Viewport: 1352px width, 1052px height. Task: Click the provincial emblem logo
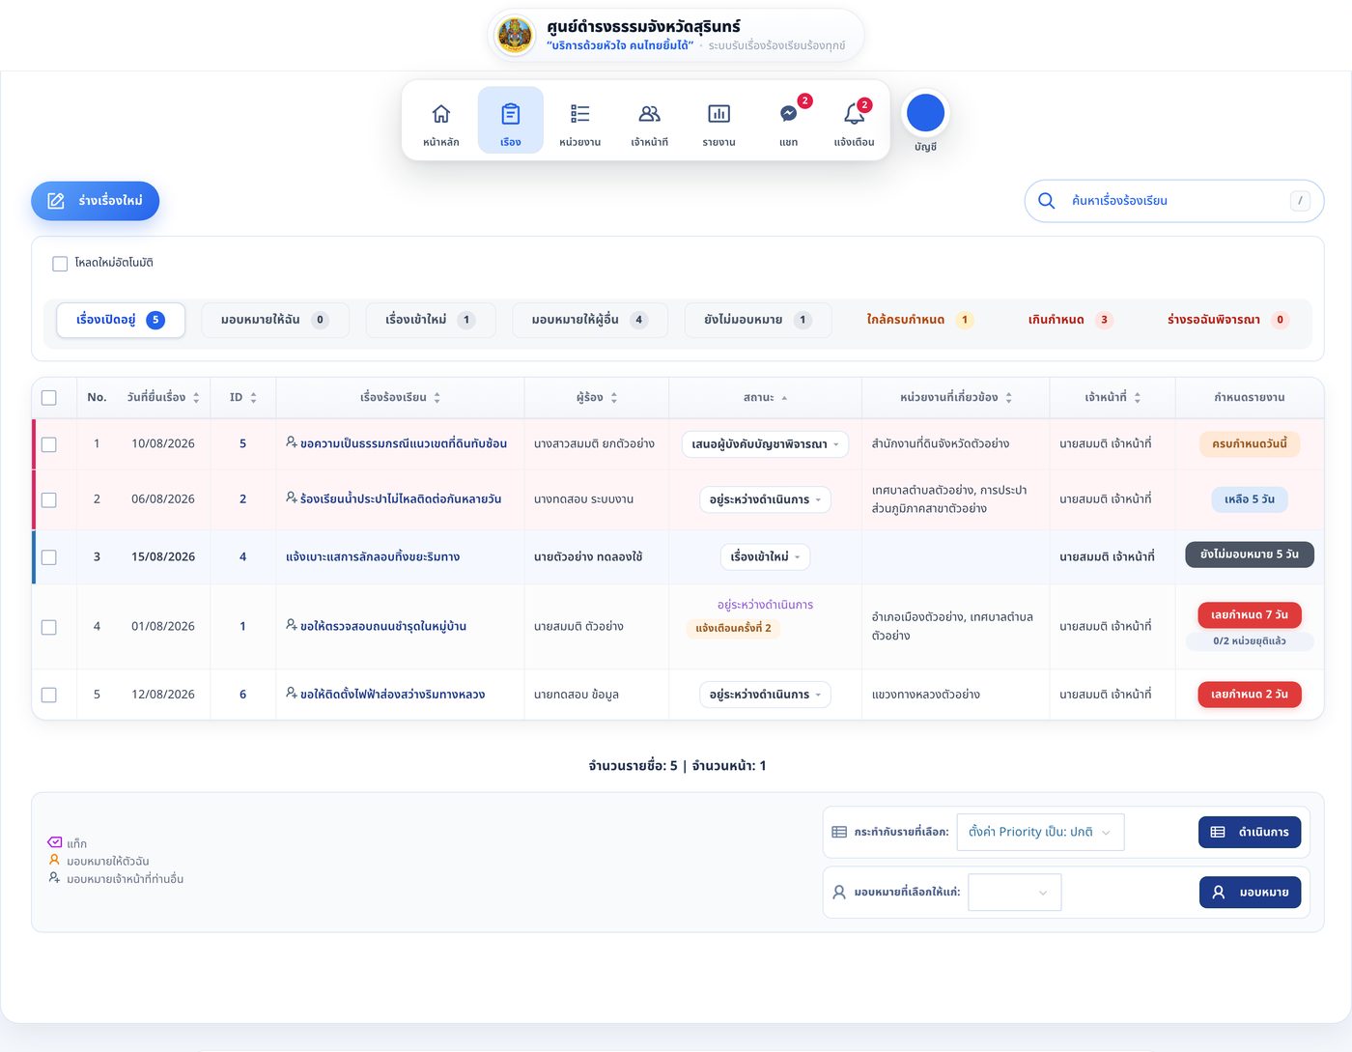(515, 37)
